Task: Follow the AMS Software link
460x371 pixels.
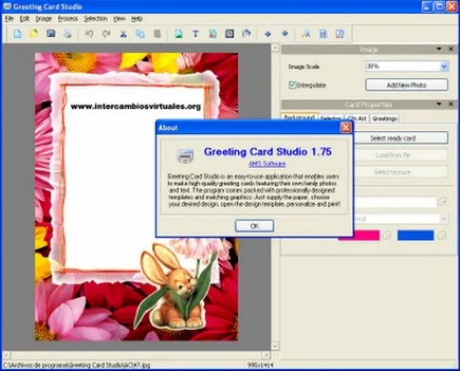Action: point(267,164)
